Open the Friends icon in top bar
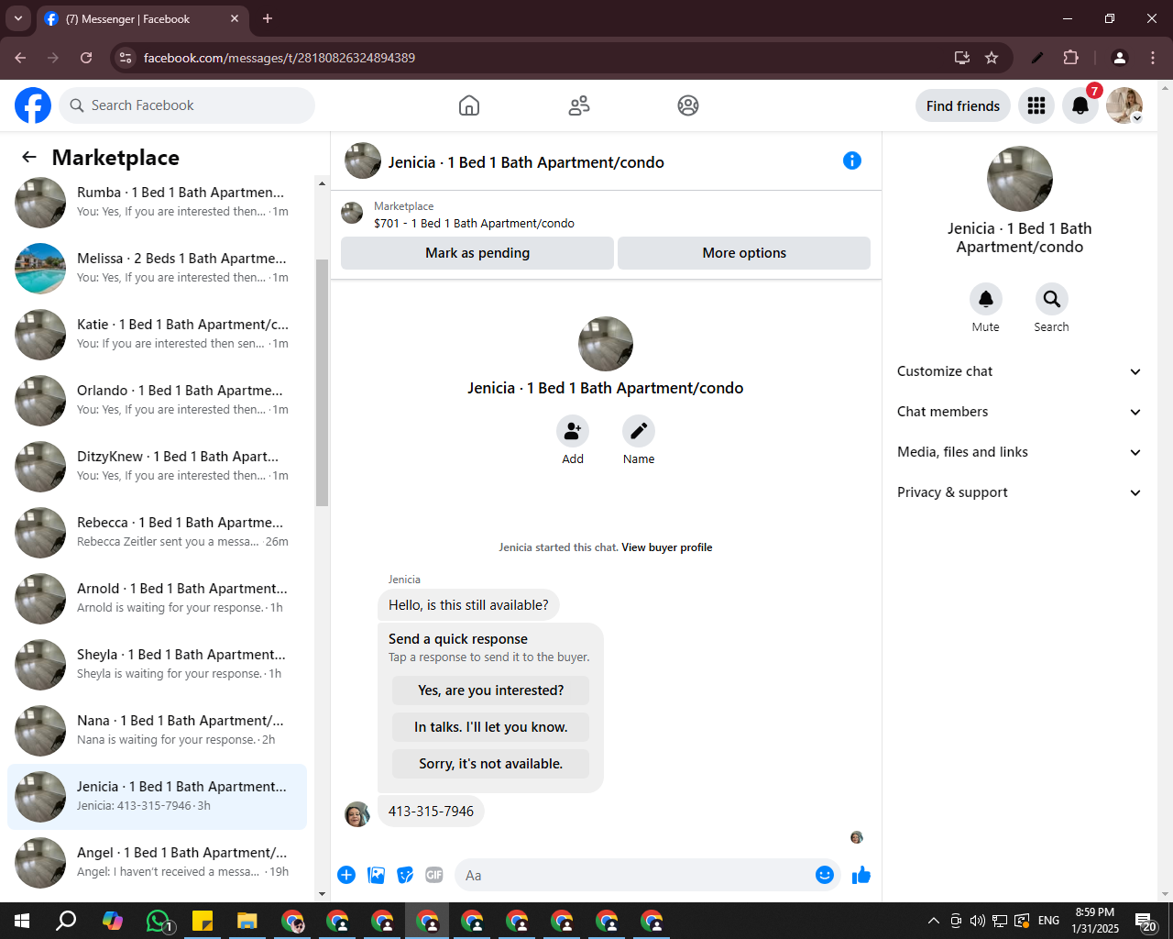 (x=579, y=105)
